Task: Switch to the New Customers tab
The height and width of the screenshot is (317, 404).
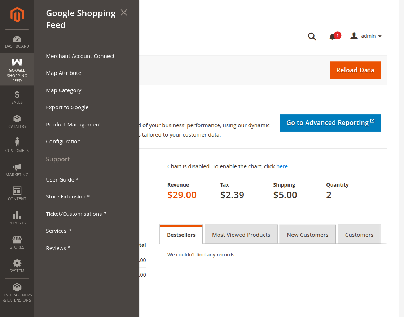Action: coord(308,235)
